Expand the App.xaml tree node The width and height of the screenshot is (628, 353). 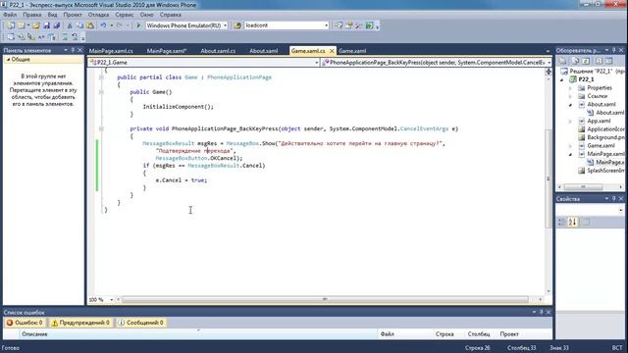tap(570, 121)
